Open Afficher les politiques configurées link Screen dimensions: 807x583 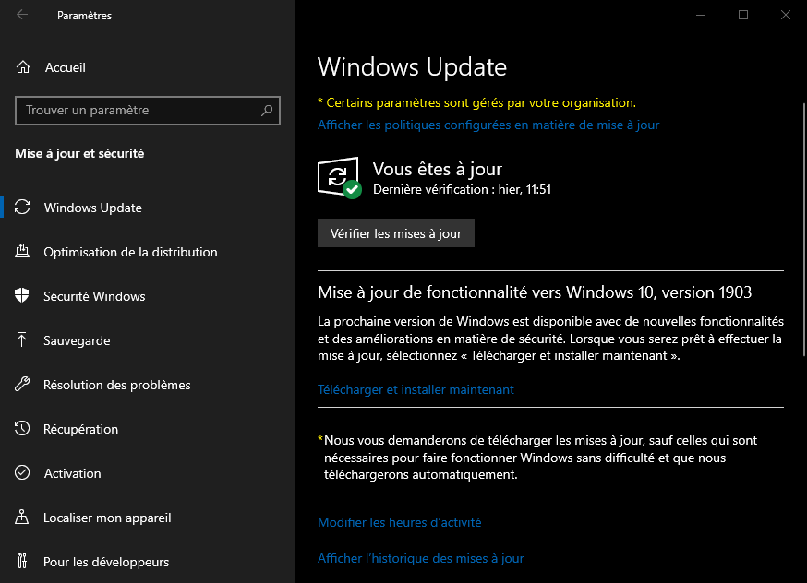pyautogui.click(x=488, y=125)
